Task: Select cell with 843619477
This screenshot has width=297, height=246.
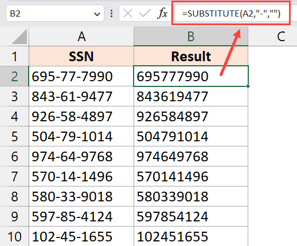Action: pyautogui.click(x=191, y=96)
